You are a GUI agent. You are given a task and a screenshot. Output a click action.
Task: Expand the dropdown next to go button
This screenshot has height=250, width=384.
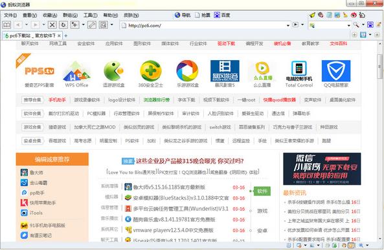click(x=302, y=25)
